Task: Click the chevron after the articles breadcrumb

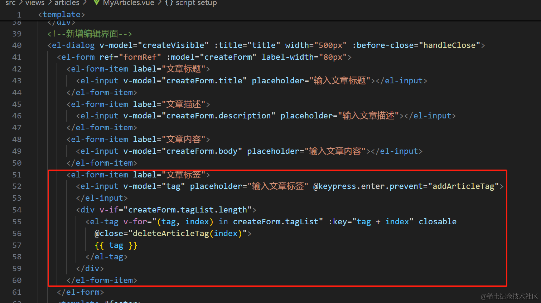Action: tap(84, 3)
